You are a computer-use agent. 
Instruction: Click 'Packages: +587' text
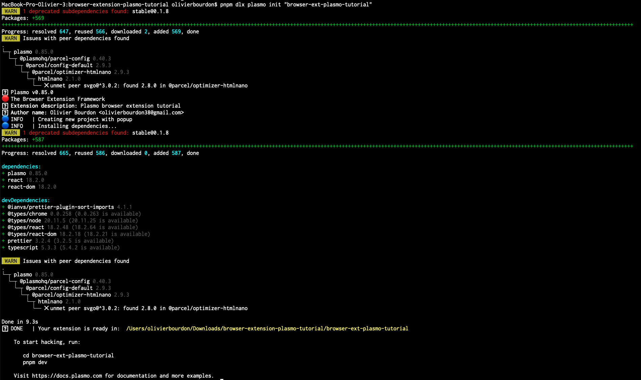click(23, 139)
